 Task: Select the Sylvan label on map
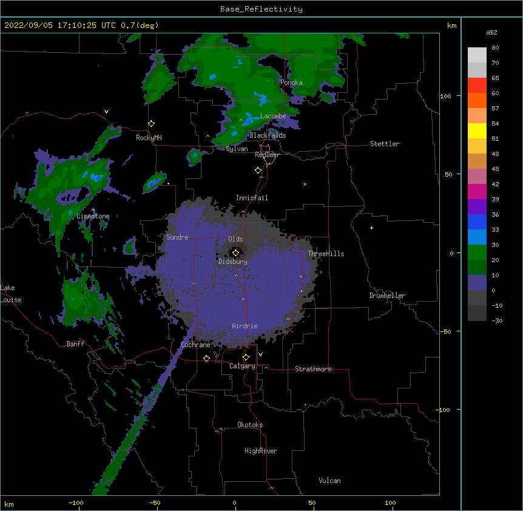click(x=237, y=149)
